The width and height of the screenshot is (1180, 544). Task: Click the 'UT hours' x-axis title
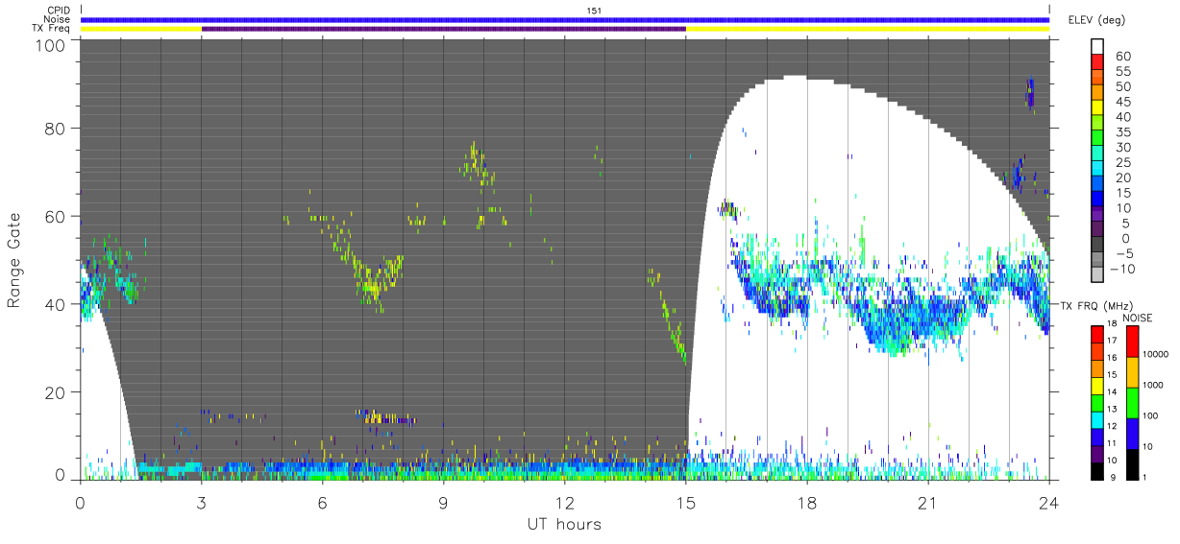(x=564, y=524)
